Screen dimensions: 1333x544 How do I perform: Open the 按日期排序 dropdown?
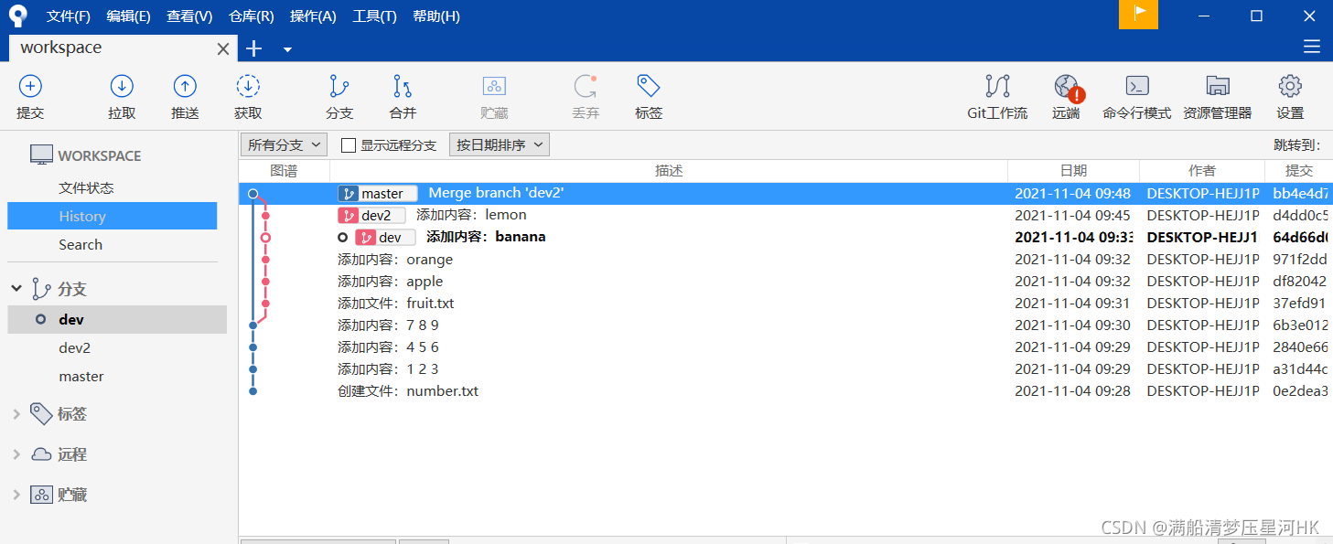click(x=499, y=144)
